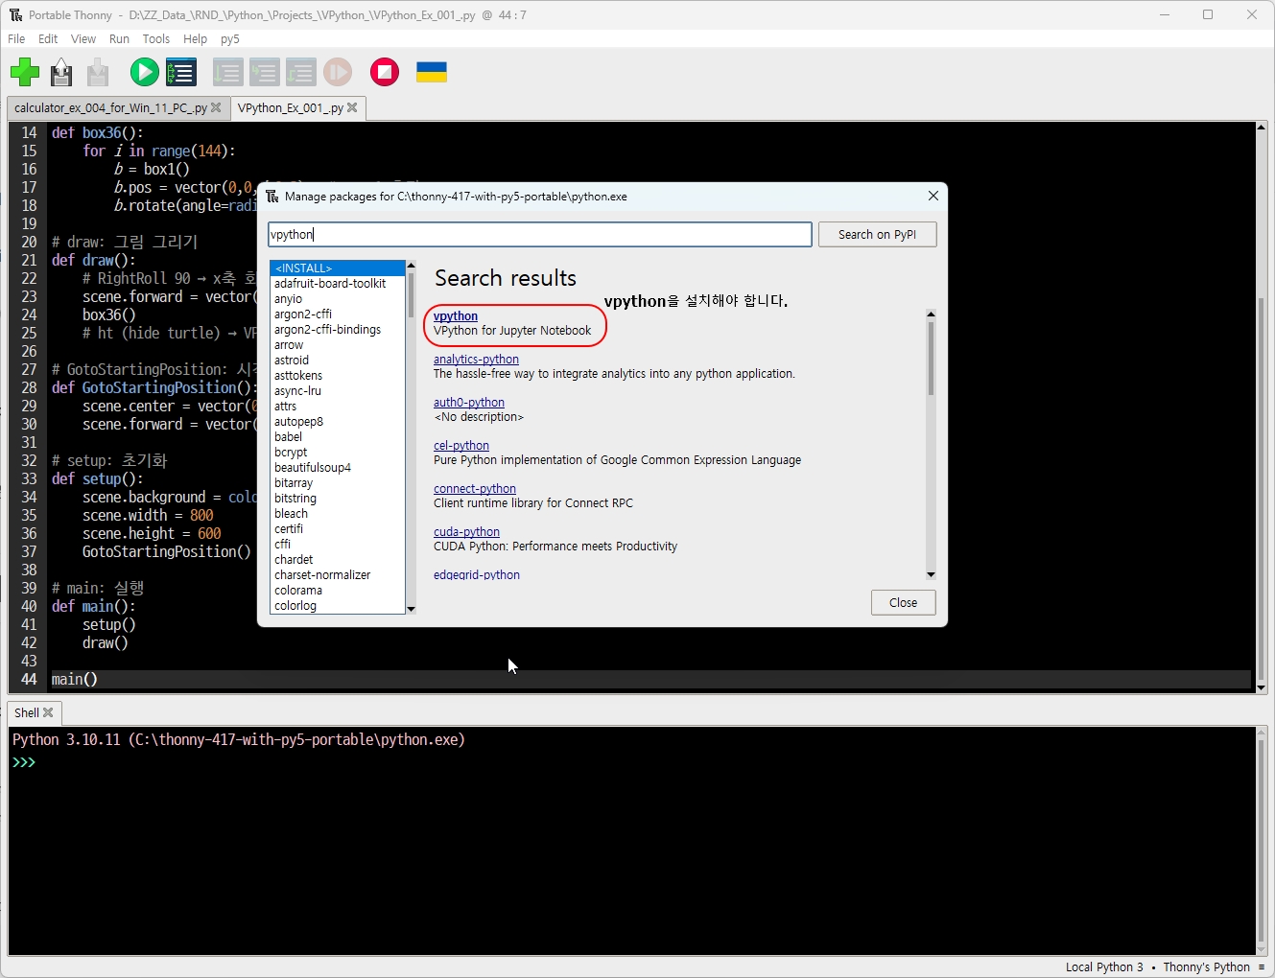The height and width of the screenshot is (978, 1275).
Task: Open the View menu
Action: click(x=83, y=39)
